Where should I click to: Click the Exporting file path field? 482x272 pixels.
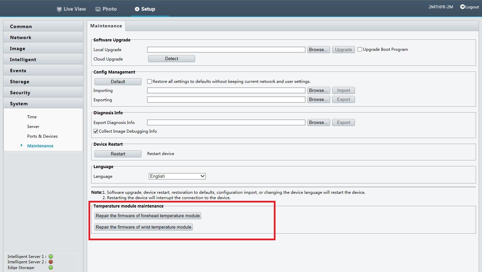click(x=226, y=100)
